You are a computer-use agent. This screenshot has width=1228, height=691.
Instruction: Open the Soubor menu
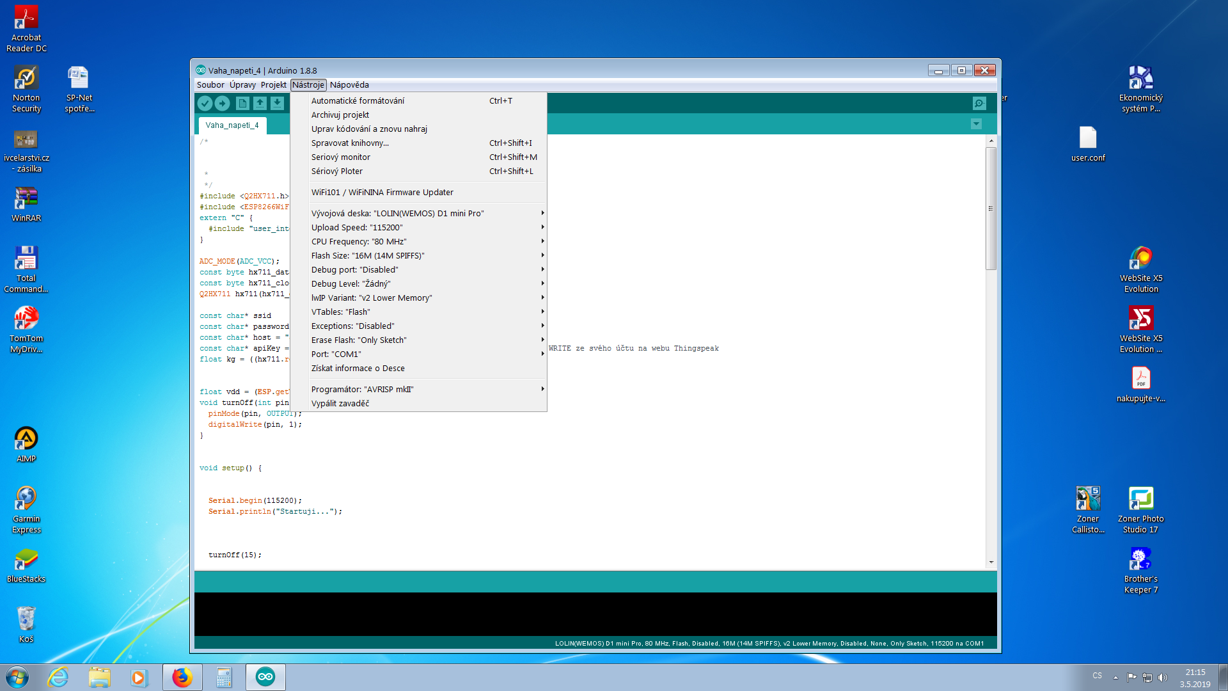click(x=210, y=85)
